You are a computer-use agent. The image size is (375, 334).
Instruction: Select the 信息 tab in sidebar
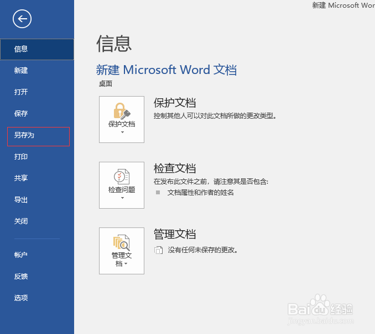click(x=37, y=49)
